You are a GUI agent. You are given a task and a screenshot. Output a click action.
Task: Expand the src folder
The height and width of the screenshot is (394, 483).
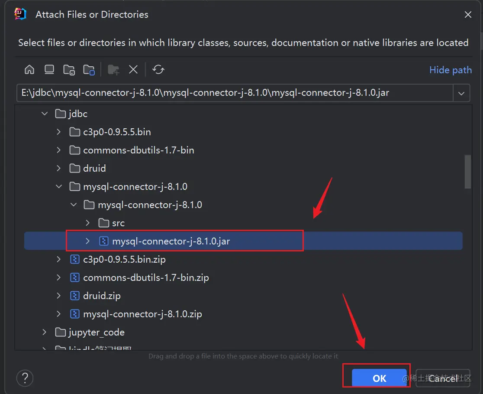pyautogui.click(x=87, y=223)
